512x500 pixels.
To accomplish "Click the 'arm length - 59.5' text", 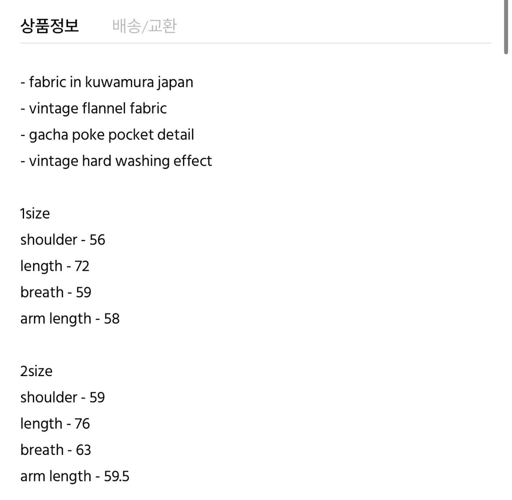I will [75, 476].
